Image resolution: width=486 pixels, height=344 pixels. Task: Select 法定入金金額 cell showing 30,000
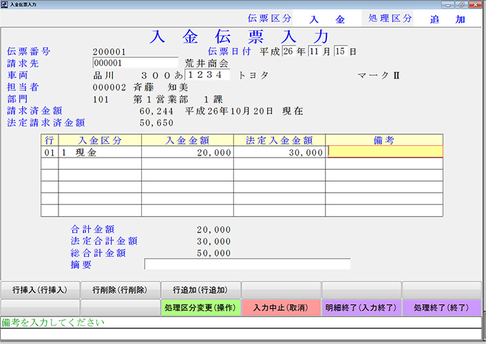279,152
